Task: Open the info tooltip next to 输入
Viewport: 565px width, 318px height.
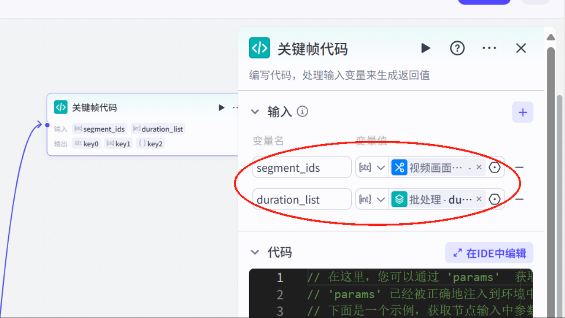Action: pos(302,111)
